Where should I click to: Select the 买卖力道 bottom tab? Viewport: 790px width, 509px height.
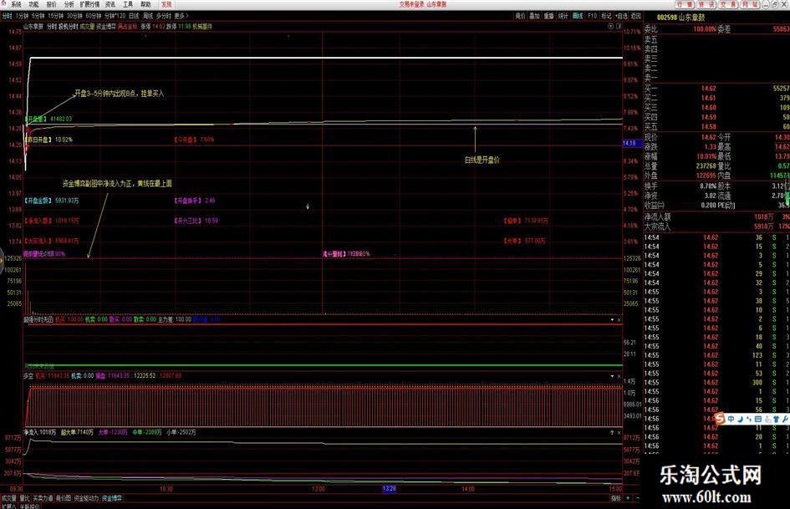[x=43, y=498]
